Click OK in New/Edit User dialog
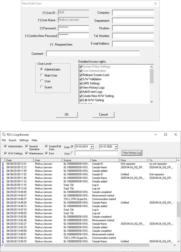The width and height of the screenshot is (181, 252). coord(67,115)
